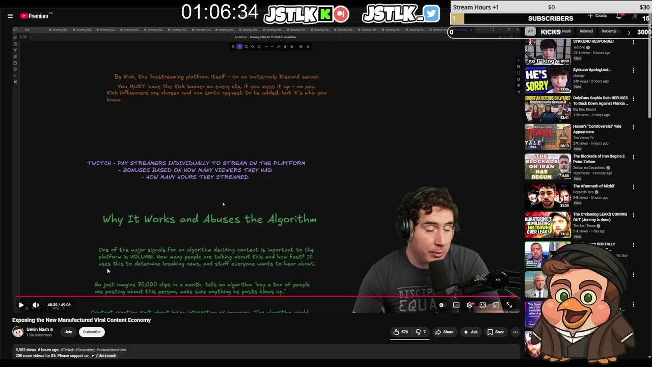The height and width of the screenshot is (367, 652).
Task: Select Excalidraw hand pan tool
Action: pyautogui.click(x=233, y=46)
